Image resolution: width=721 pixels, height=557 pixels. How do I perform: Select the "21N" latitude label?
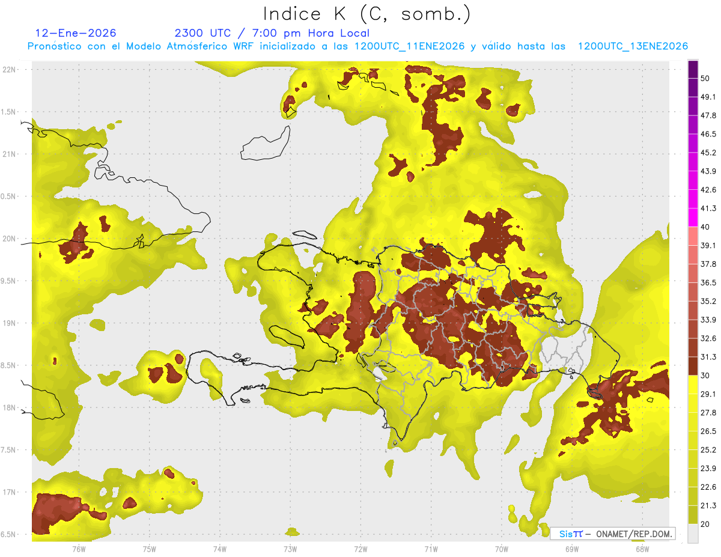pos(10,154)
